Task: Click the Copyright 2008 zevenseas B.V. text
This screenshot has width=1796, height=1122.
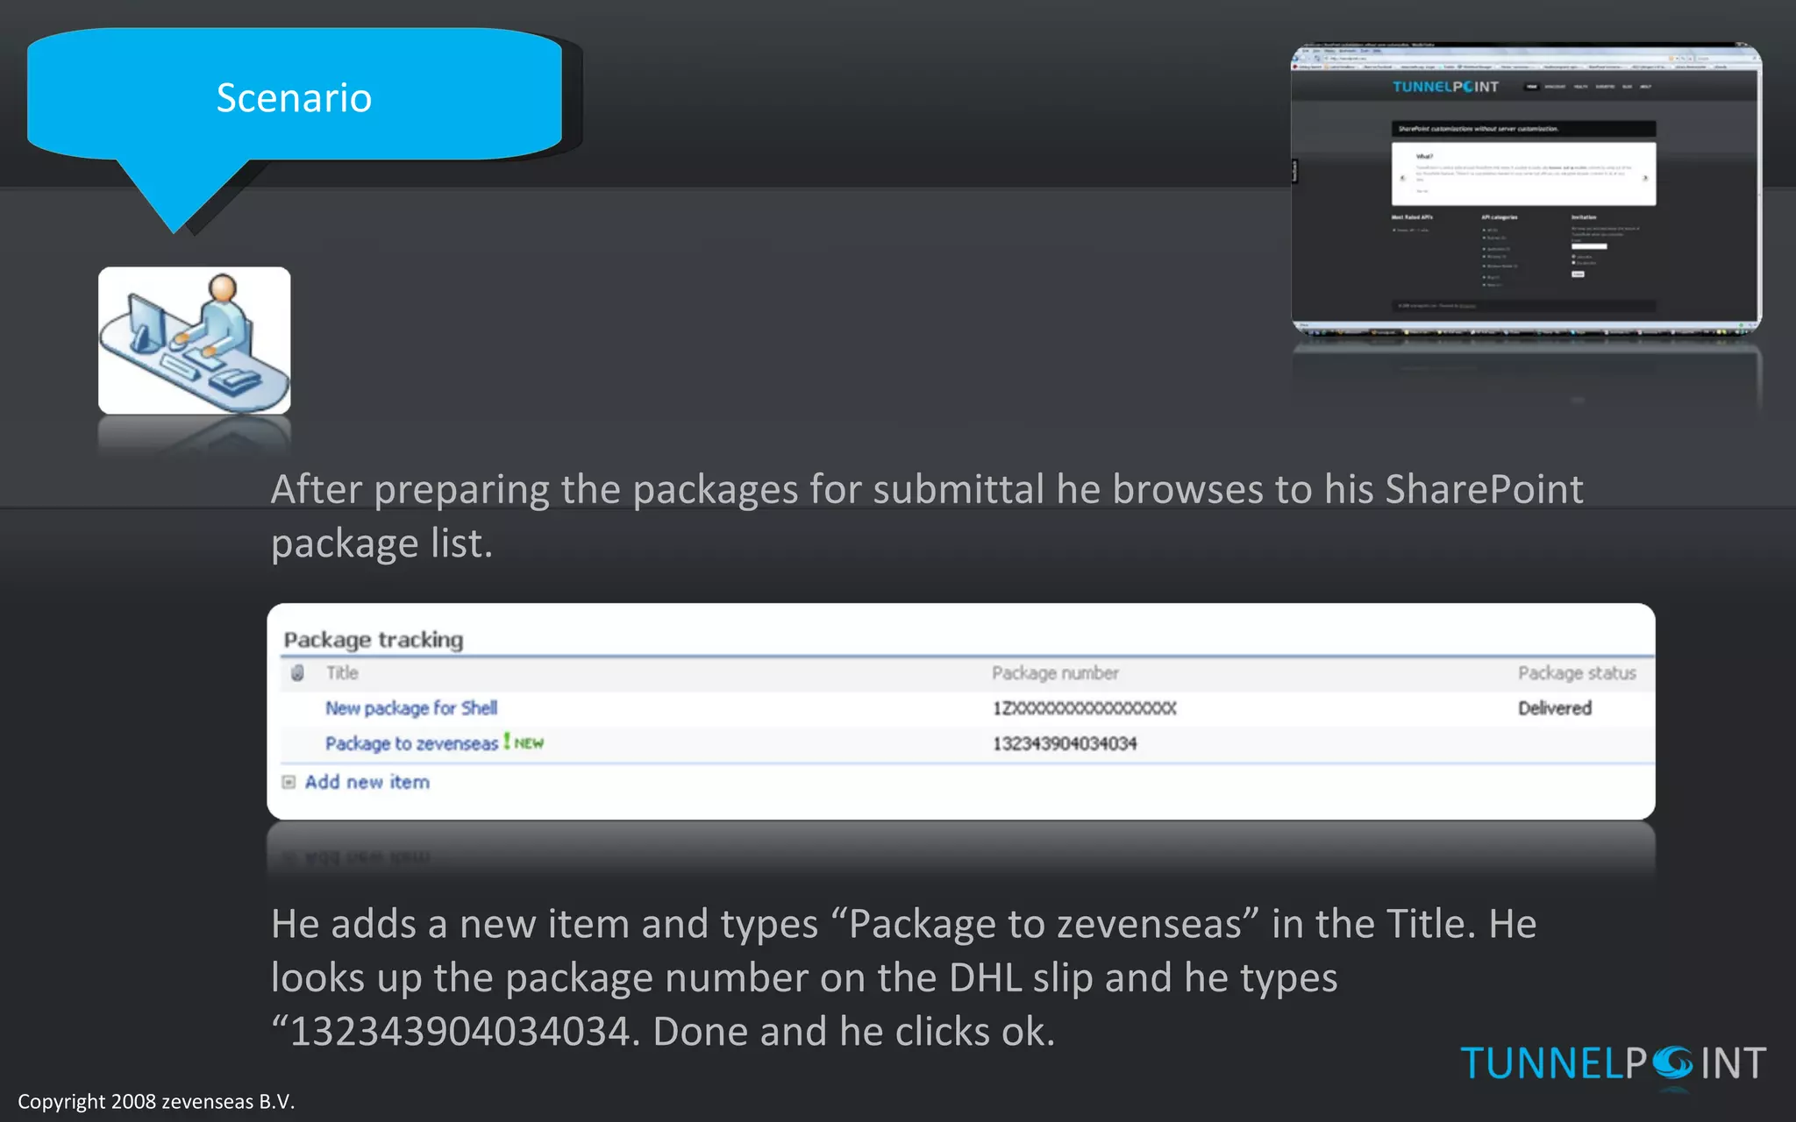Action: [x=156, y=1101]
